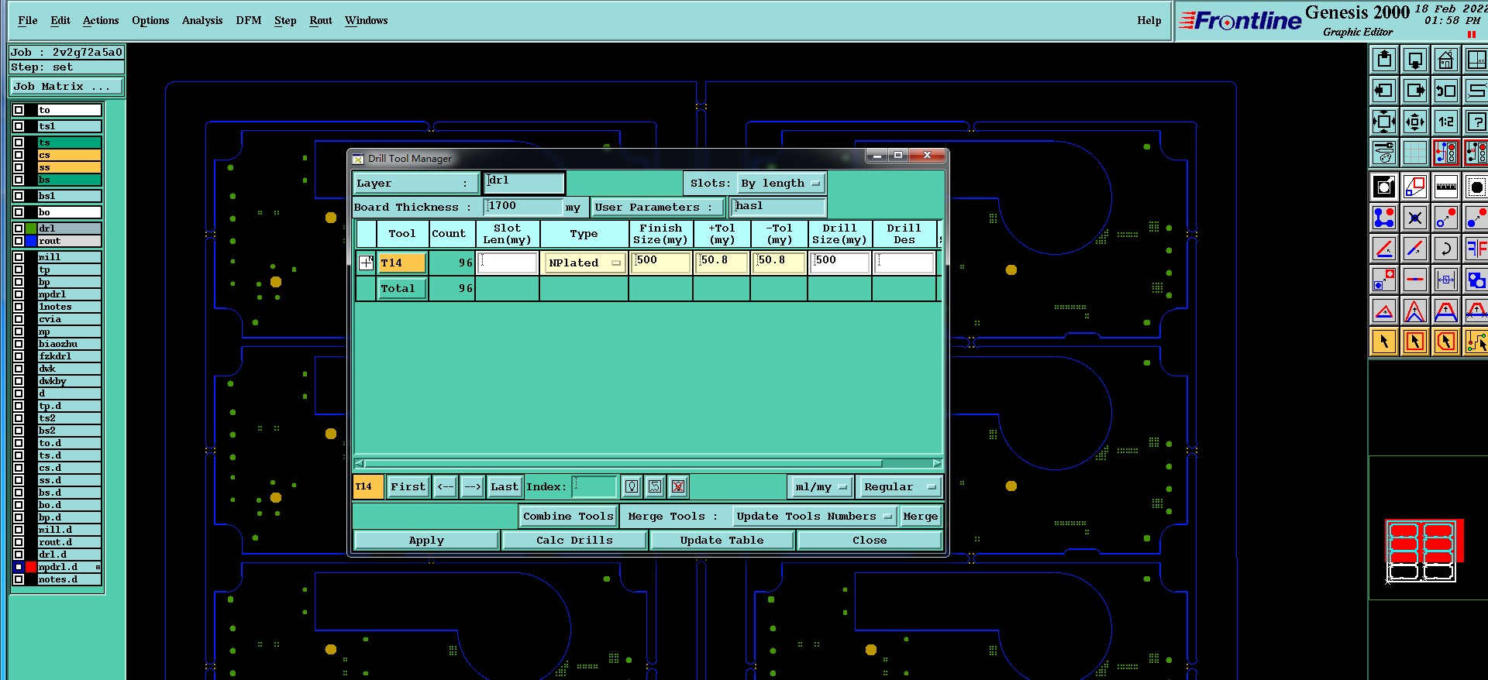Open the Rout menu
This screenshot has height=680, width=1488.
pyautogui.click(x=321, y=21)
